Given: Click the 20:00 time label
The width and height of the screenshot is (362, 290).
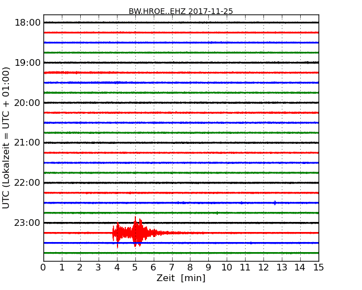Looking at the screenshot, I should pyautogui.click(x=27, y=103).
